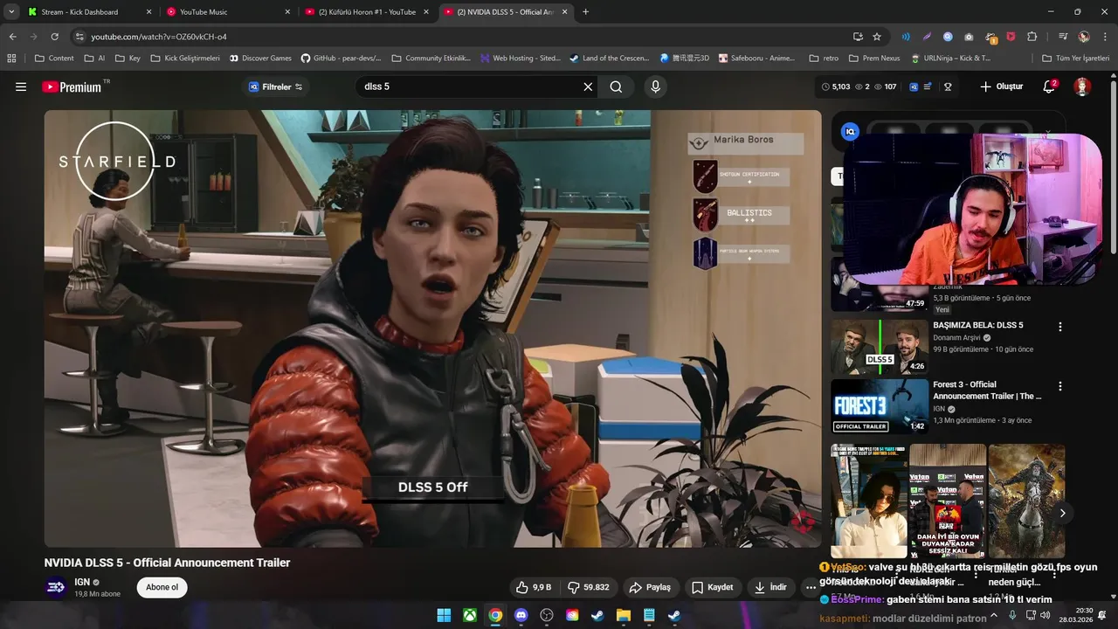The width and height of the screenshot is (1118, 629).
Task: Open the Chrome three-dot menu
Action: pos(1103,37)
